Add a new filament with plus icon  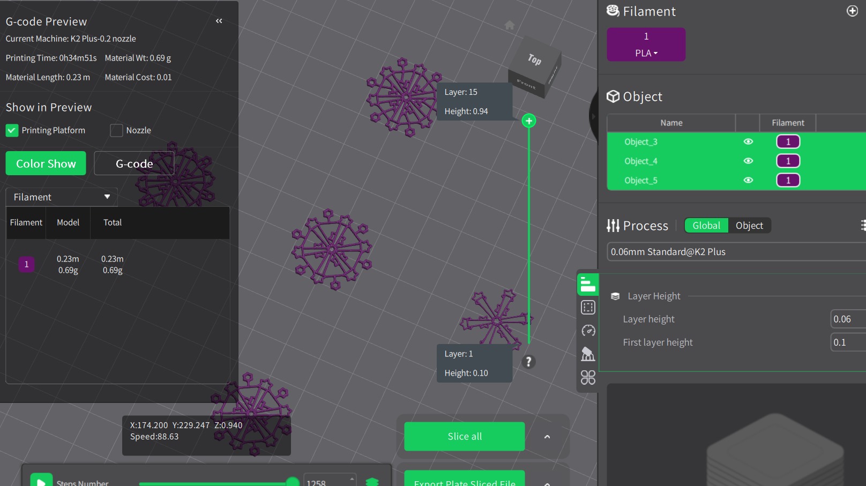pyautogui.click(x=852, y=11)
